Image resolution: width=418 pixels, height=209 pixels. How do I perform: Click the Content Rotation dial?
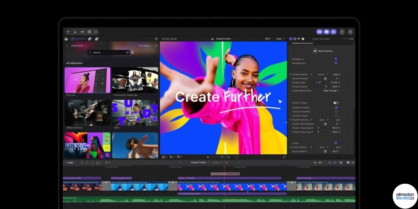pos(325,78)
